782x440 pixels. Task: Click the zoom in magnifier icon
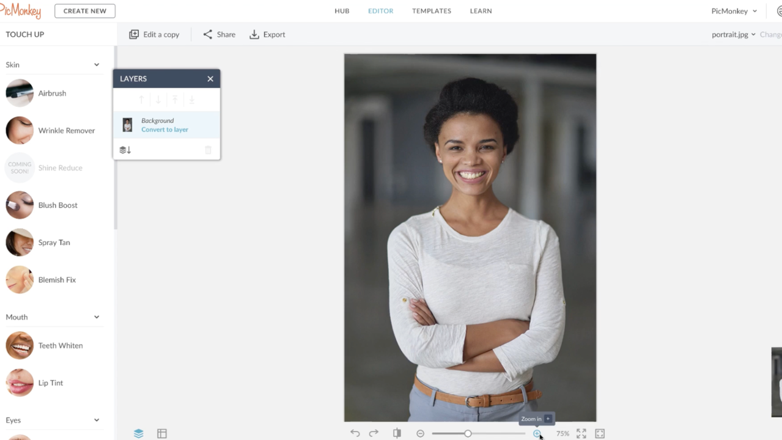537,433
